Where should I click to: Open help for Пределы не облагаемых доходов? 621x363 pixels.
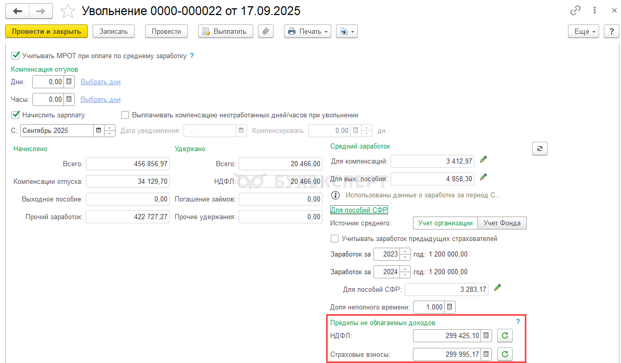517,322
